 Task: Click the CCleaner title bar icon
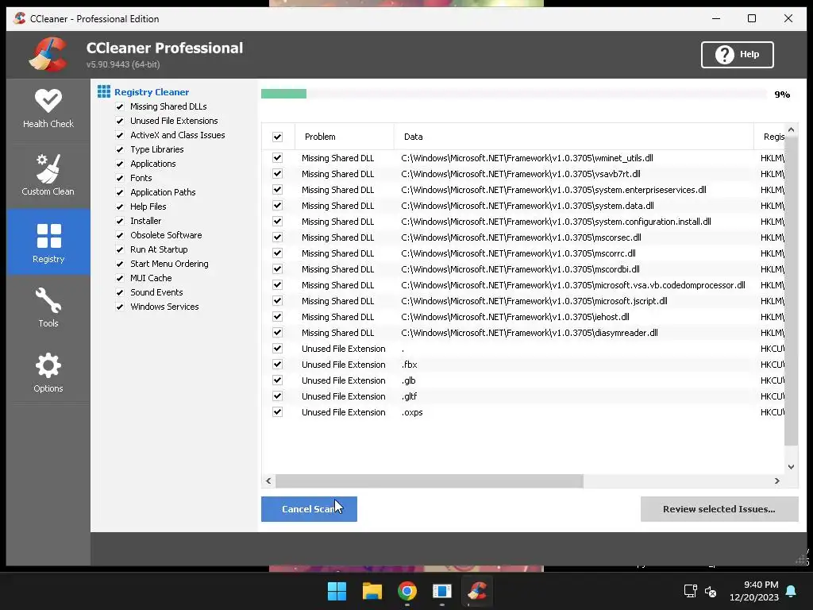20,19
